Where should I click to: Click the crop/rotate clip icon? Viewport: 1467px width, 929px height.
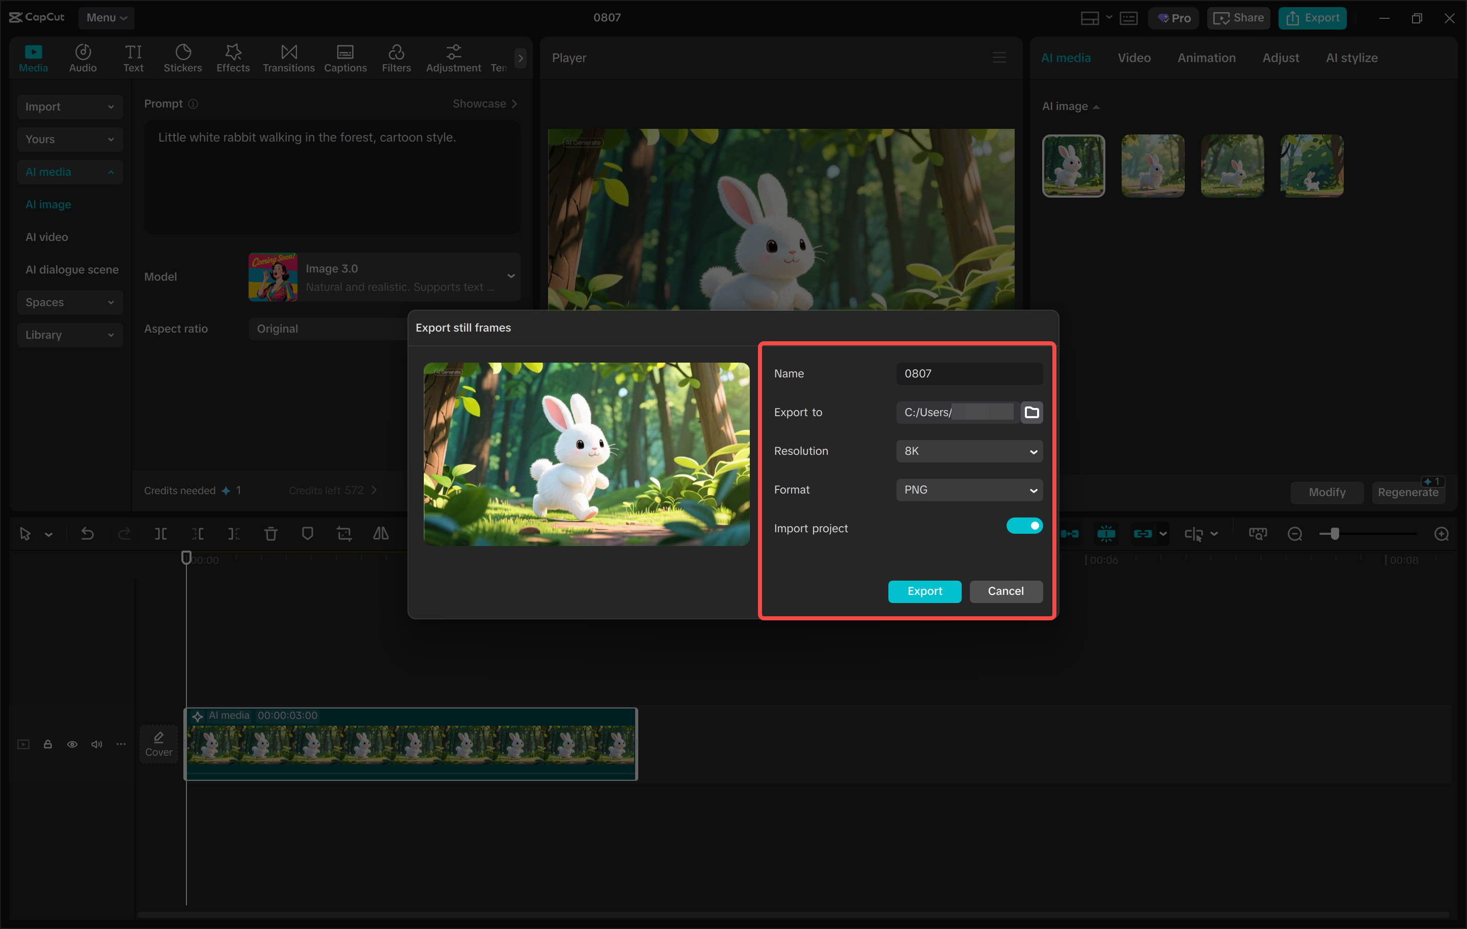pos(344,534)
